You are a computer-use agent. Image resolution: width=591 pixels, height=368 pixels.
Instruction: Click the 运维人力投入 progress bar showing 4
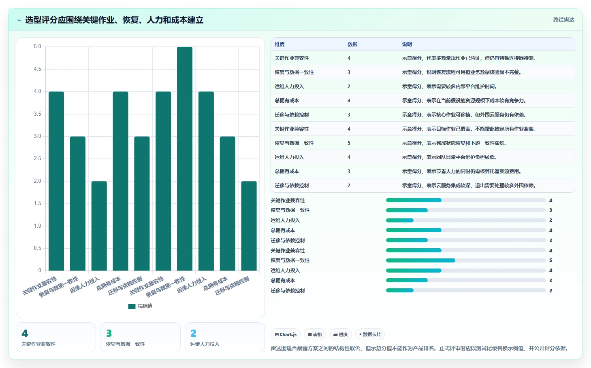(x=466, y=271)
